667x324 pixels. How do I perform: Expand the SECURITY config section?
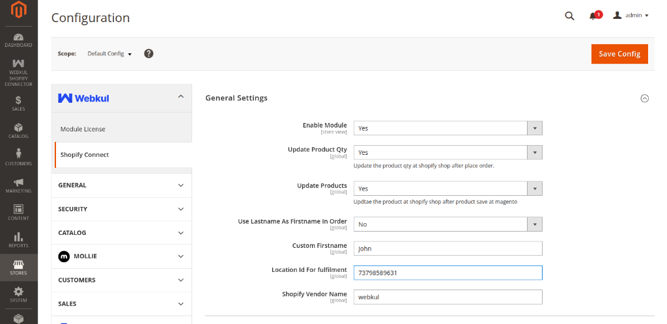[x=122, y=209]
